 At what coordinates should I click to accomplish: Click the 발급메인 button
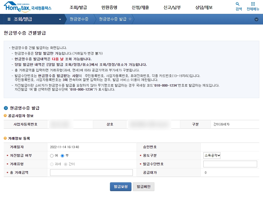tap(143, 187)
